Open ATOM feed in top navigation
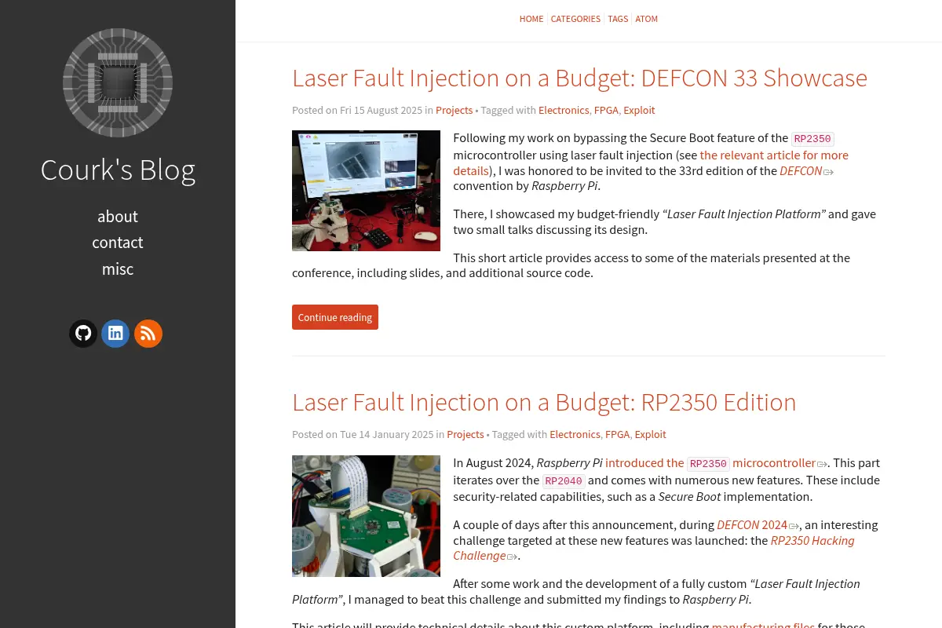 pyautogui.click(x=647, y=19)
